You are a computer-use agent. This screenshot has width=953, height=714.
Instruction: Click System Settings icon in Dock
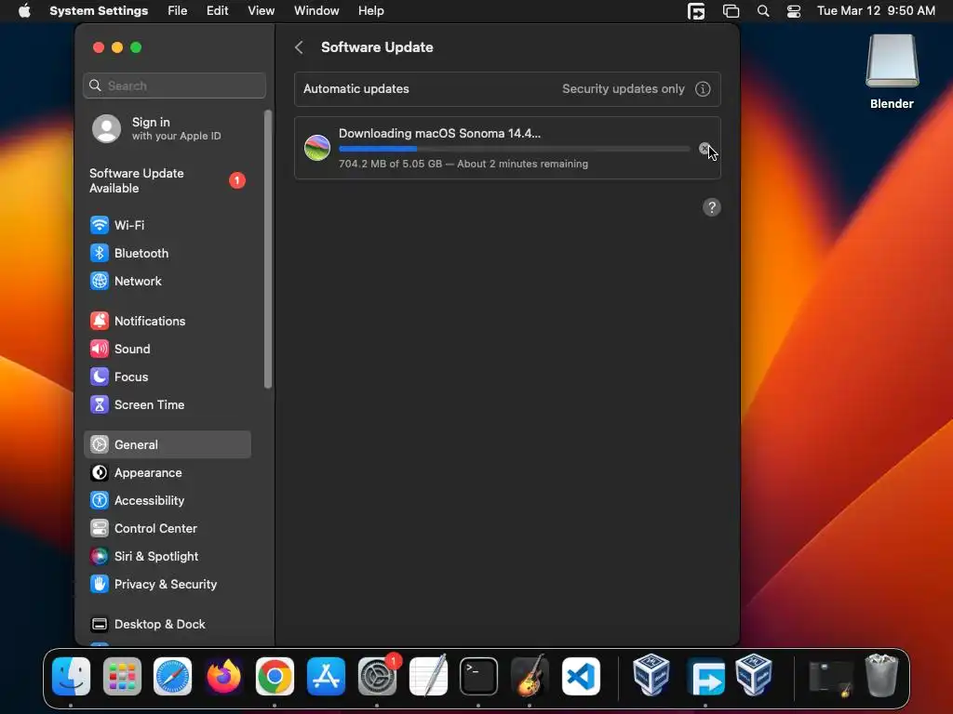coord(377,677)
